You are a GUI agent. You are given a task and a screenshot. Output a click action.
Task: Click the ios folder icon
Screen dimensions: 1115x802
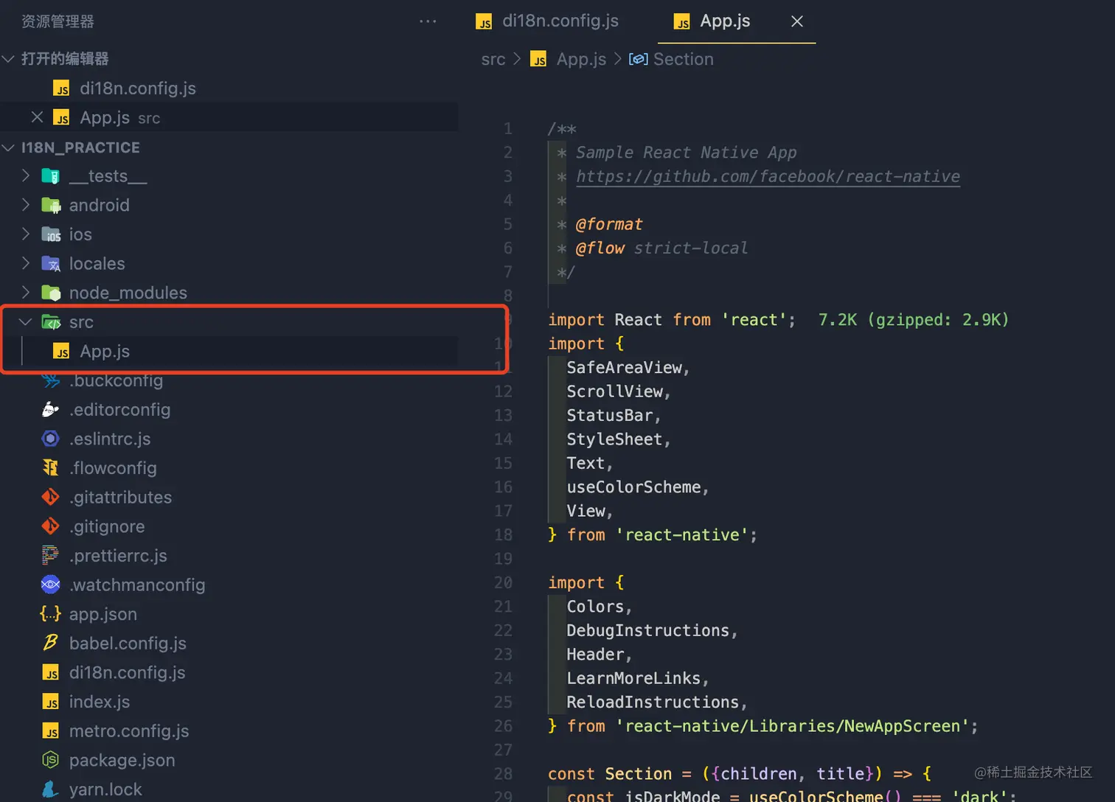51,234
